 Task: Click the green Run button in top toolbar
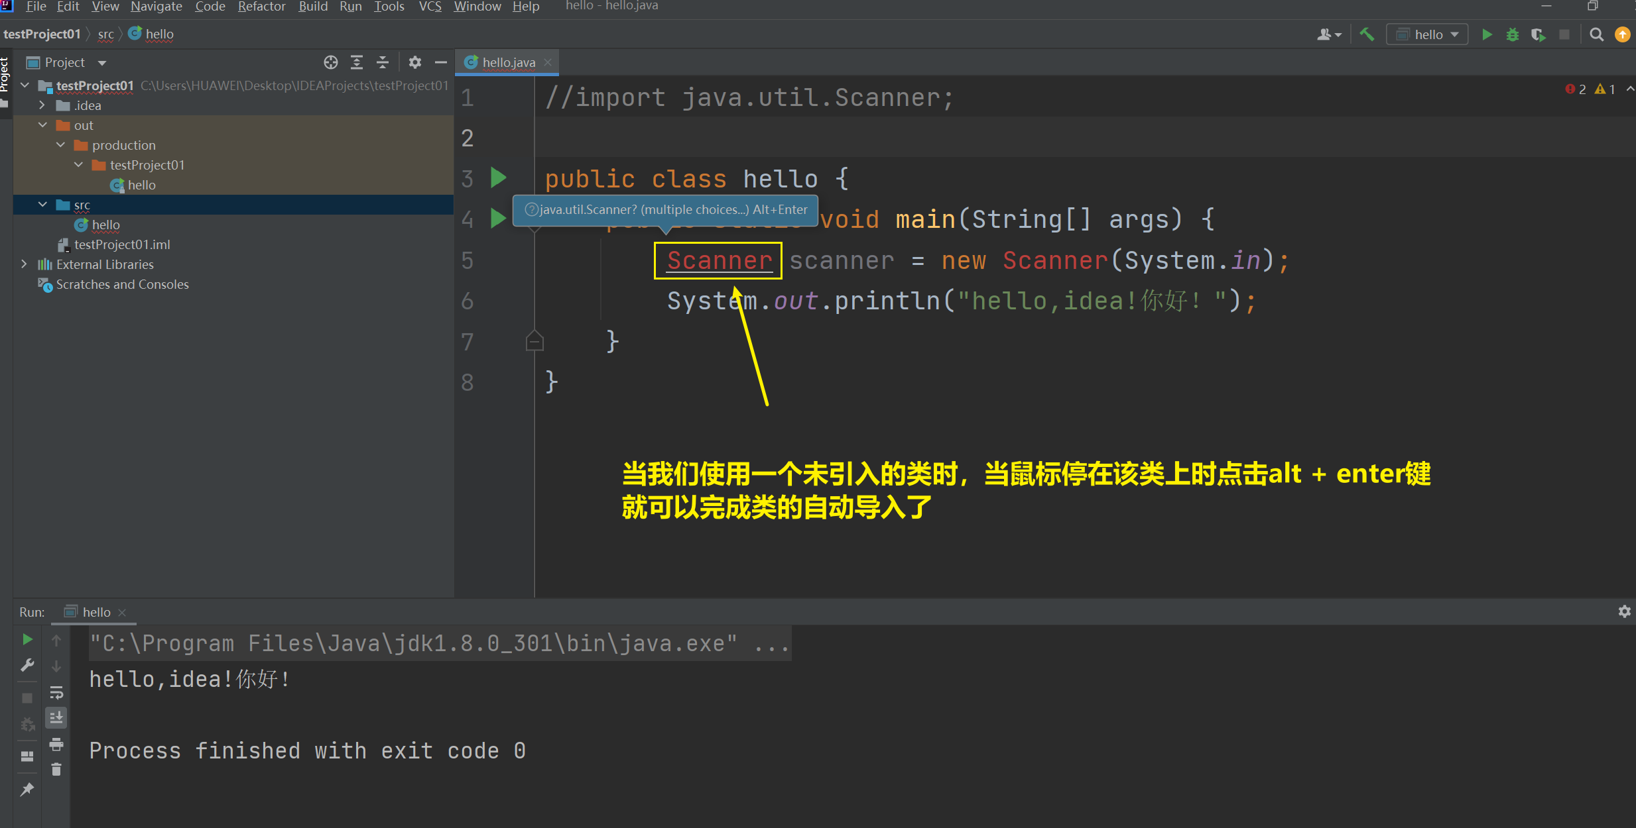coord(1487,34)
